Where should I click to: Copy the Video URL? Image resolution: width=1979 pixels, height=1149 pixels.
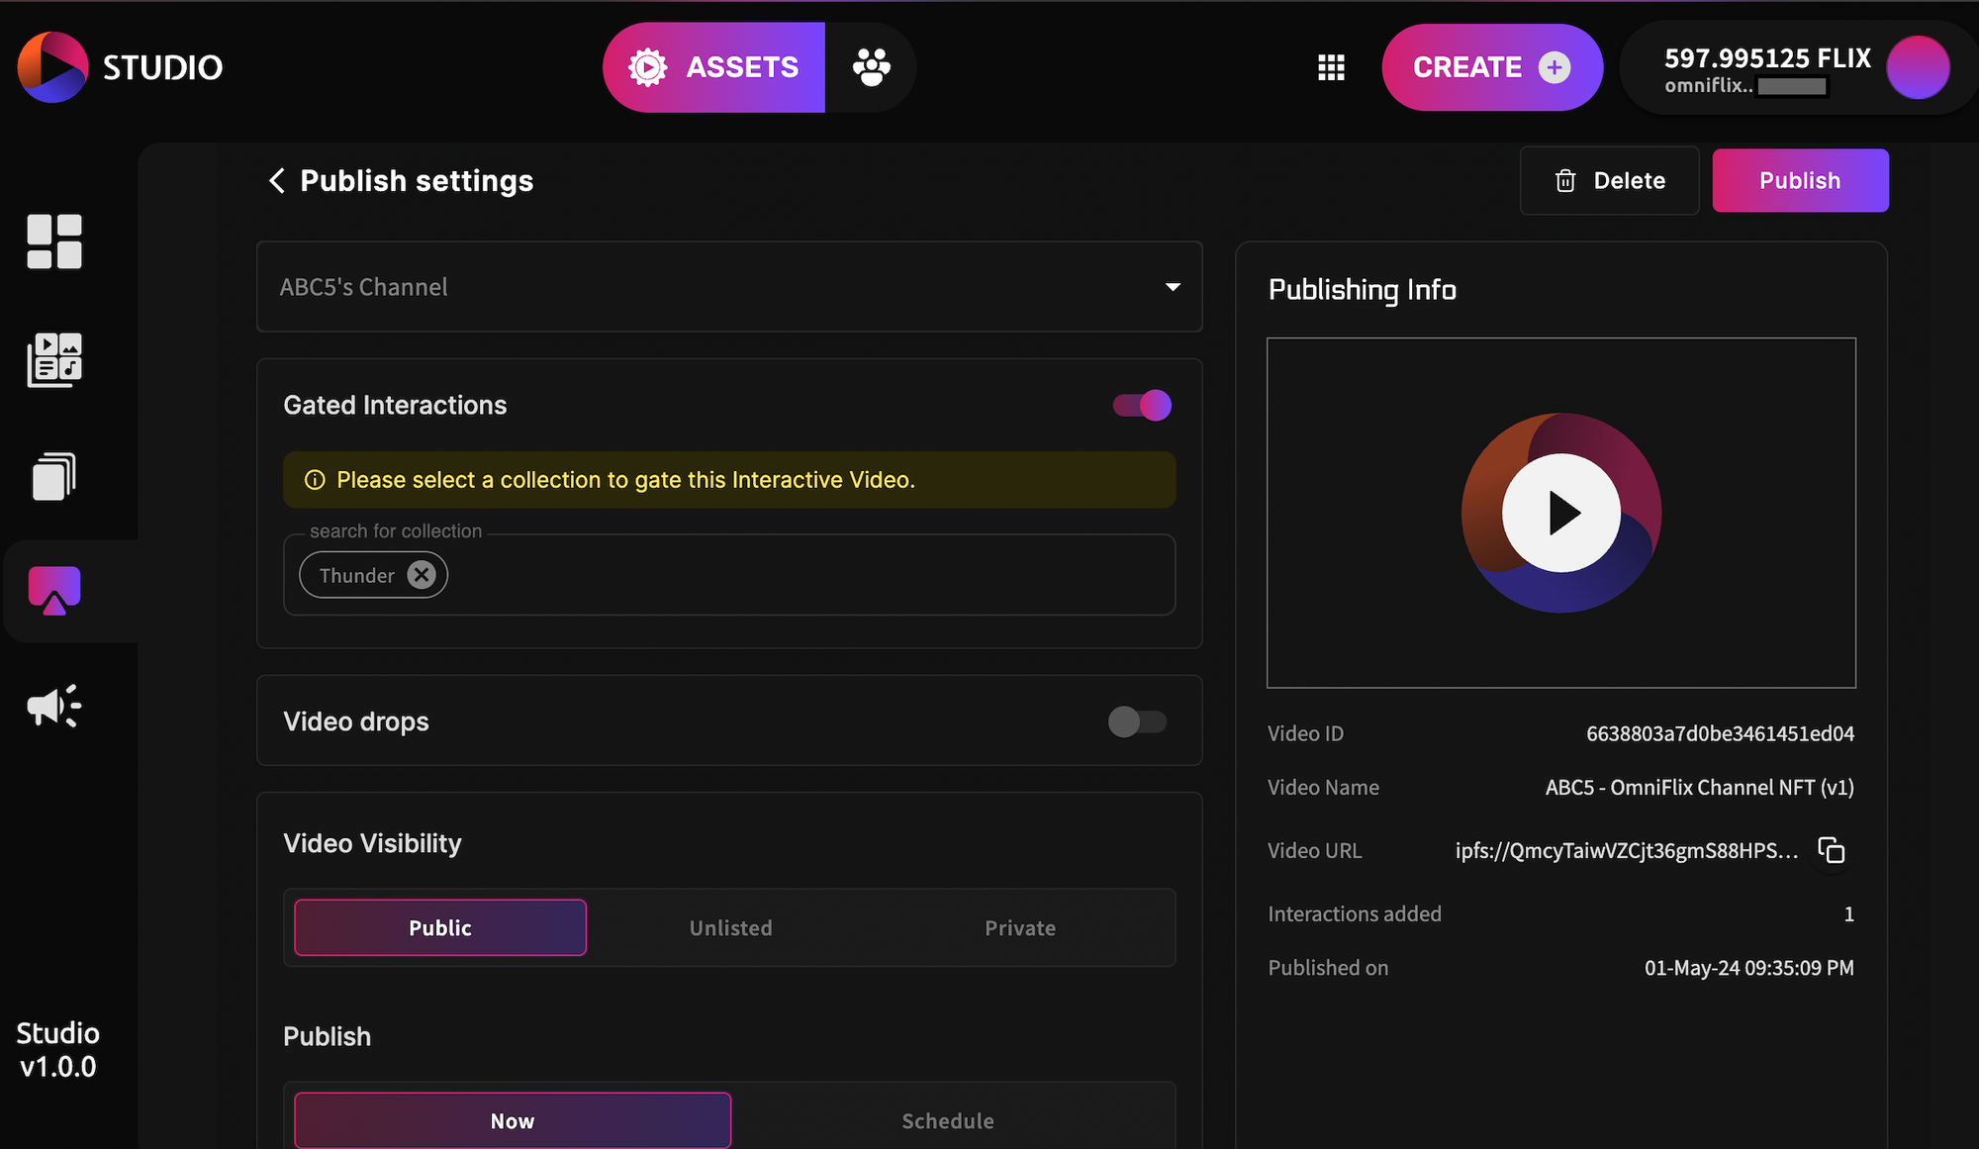tap(1831, 850)
